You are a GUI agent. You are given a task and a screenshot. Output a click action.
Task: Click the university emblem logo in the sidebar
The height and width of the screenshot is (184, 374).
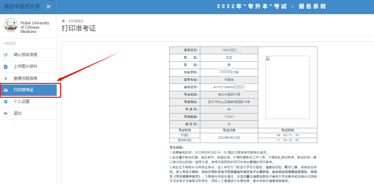tap(11, 25)
